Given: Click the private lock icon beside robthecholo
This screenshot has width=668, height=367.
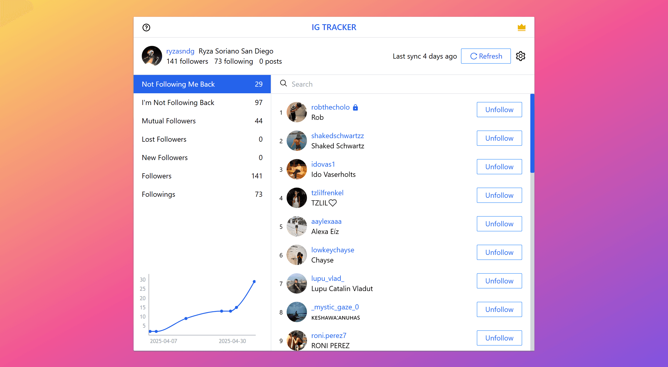Looking at the screenshot, I should click(355, 107).
